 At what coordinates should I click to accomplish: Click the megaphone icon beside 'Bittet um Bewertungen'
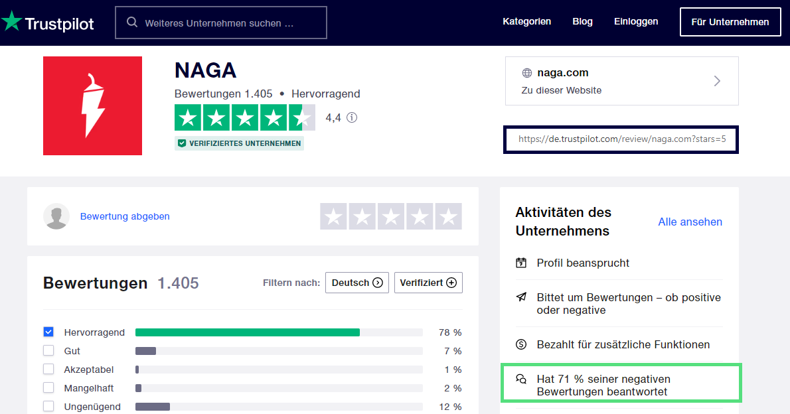[522, 298]
